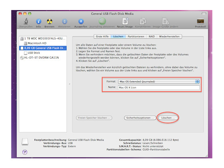Viewport: 224px width, 168px height.
Task: Open help with the question mark button
Action: (25, 152)
